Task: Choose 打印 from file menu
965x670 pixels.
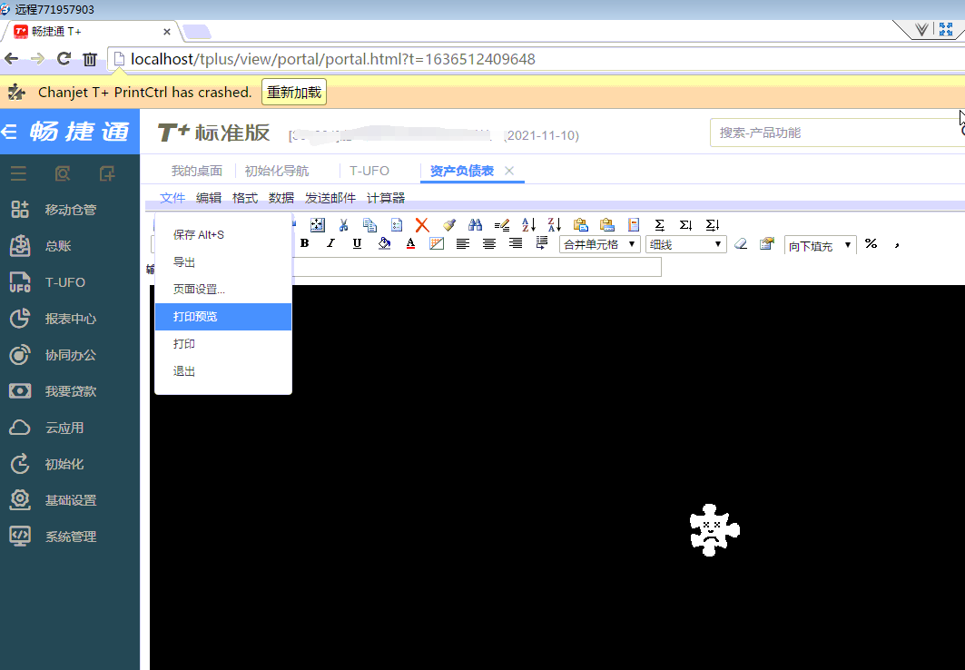Action: 223,344
